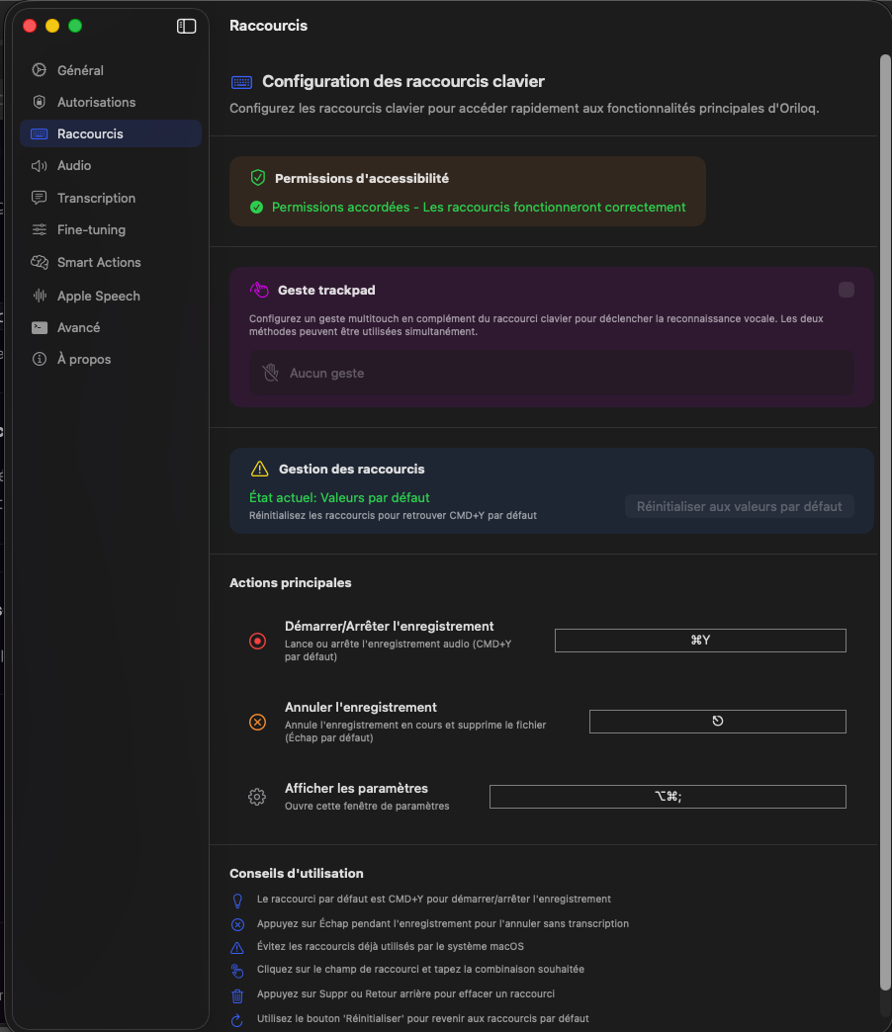The width and height of the screenshot is (892, 1032).
Task: Click the lightbulb tip icon
Action: (x=237, y=901)
